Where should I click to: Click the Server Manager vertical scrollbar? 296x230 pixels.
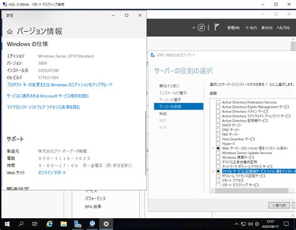(294, 46)
